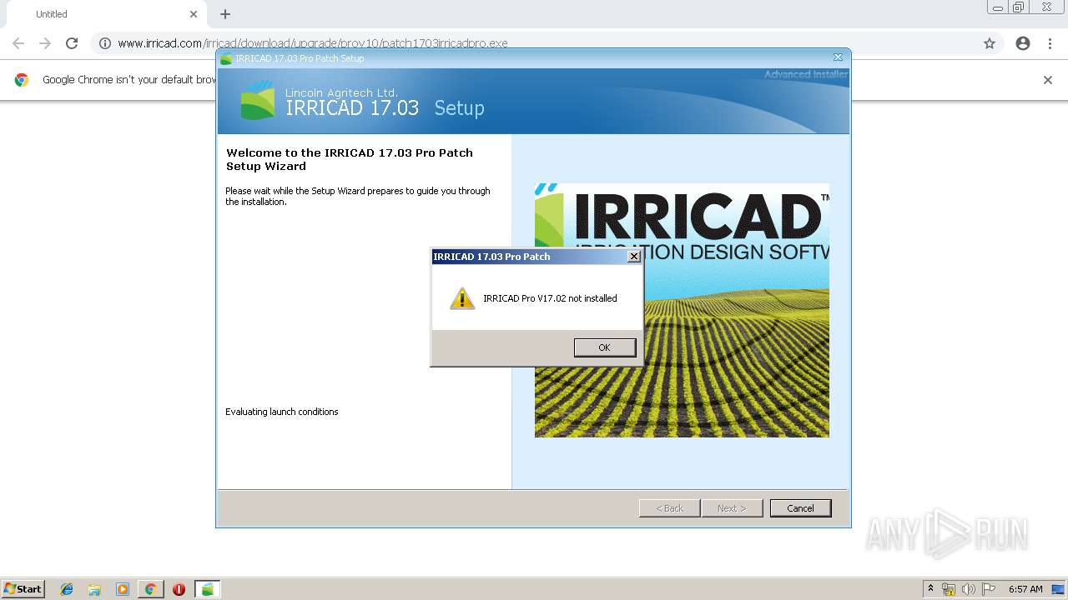Bookmark this page with the star icon

(990, 43)
